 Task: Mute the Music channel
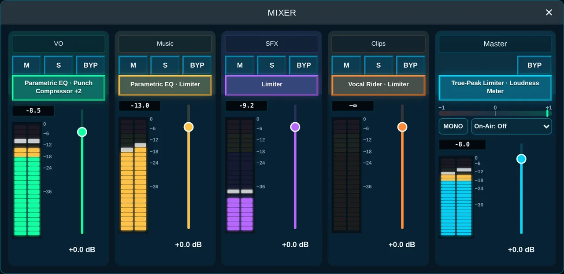pyautogui.click(x=133, y=65)
